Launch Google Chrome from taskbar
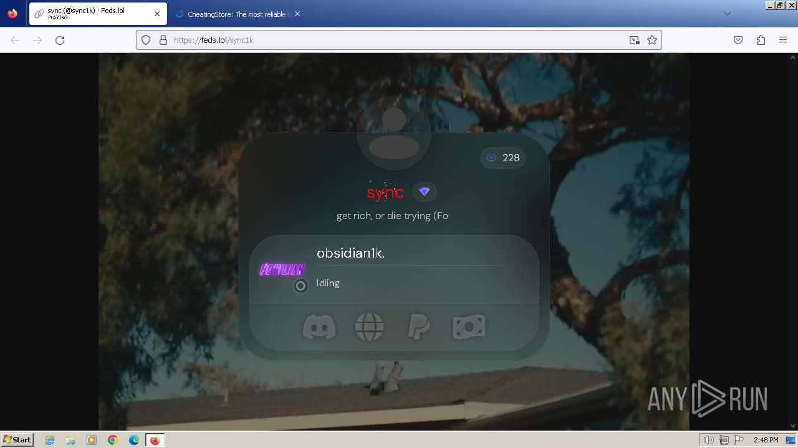 click(113, 440)
